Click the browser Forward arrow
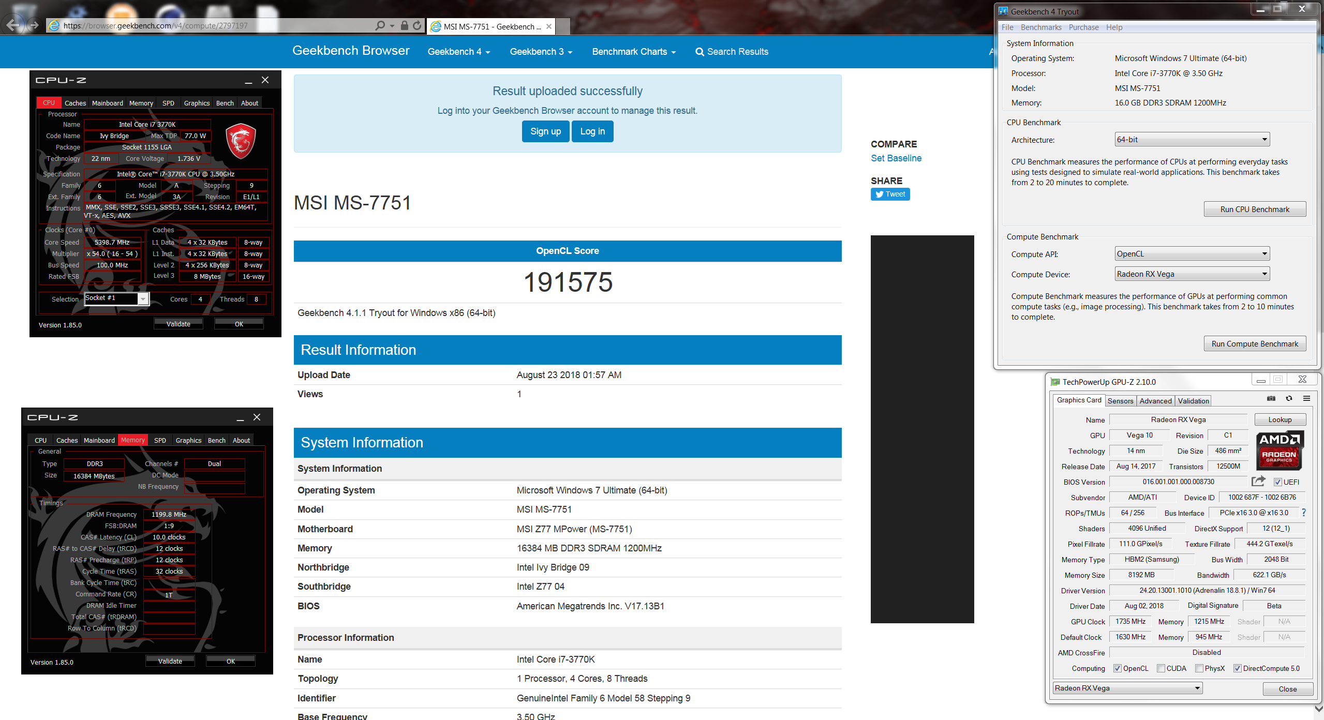 point(34,25)
